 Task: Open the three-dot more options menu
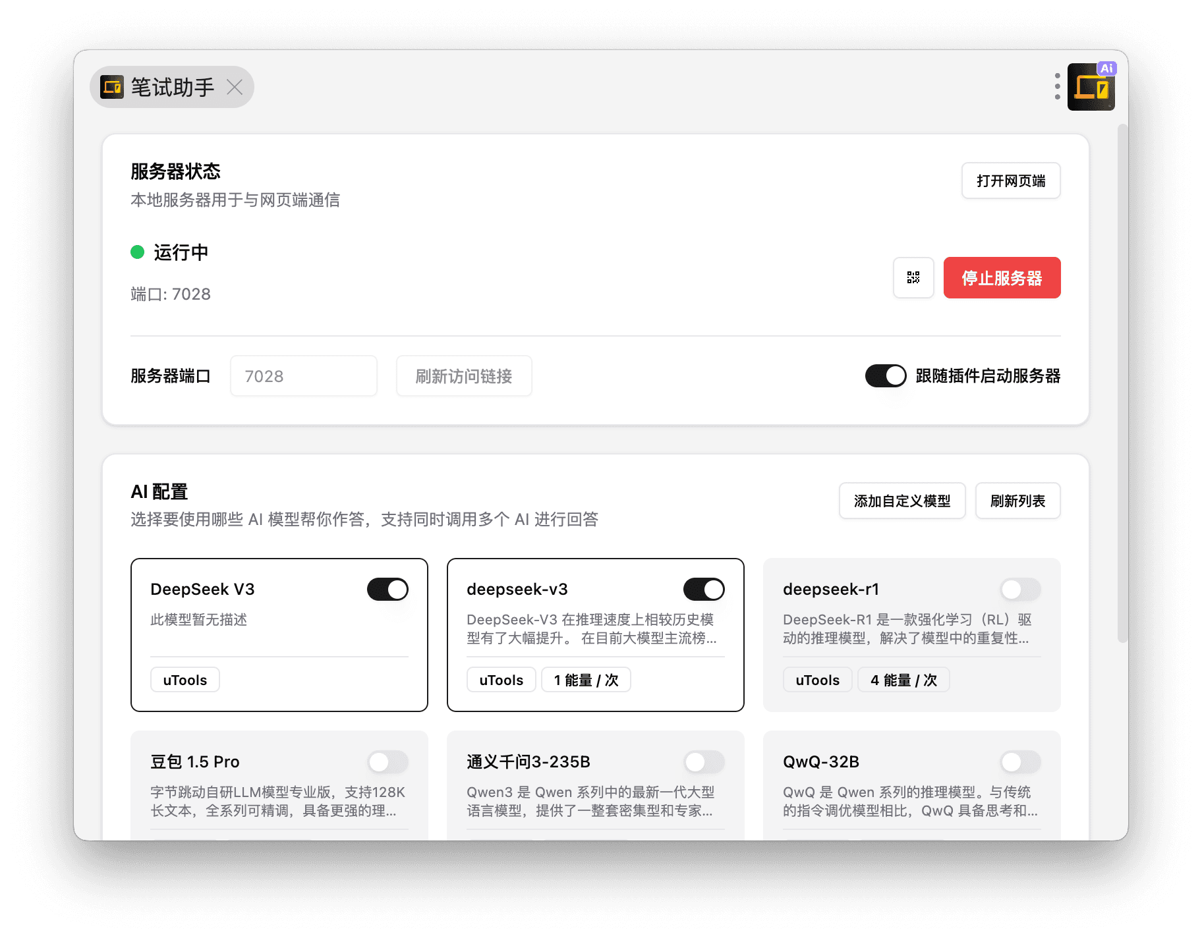click(1057, 86)
